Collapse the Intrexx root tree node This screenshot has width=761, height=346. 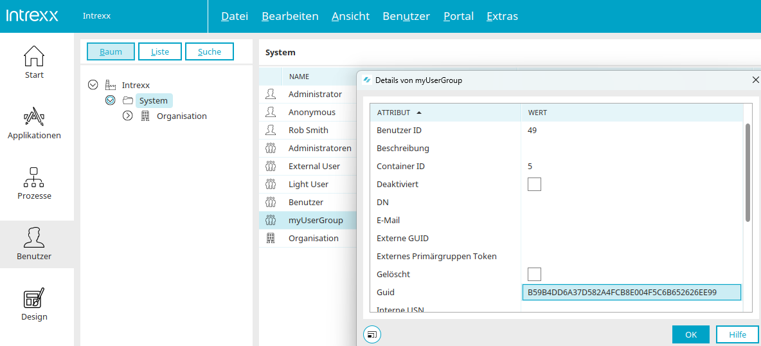[93, 85]
